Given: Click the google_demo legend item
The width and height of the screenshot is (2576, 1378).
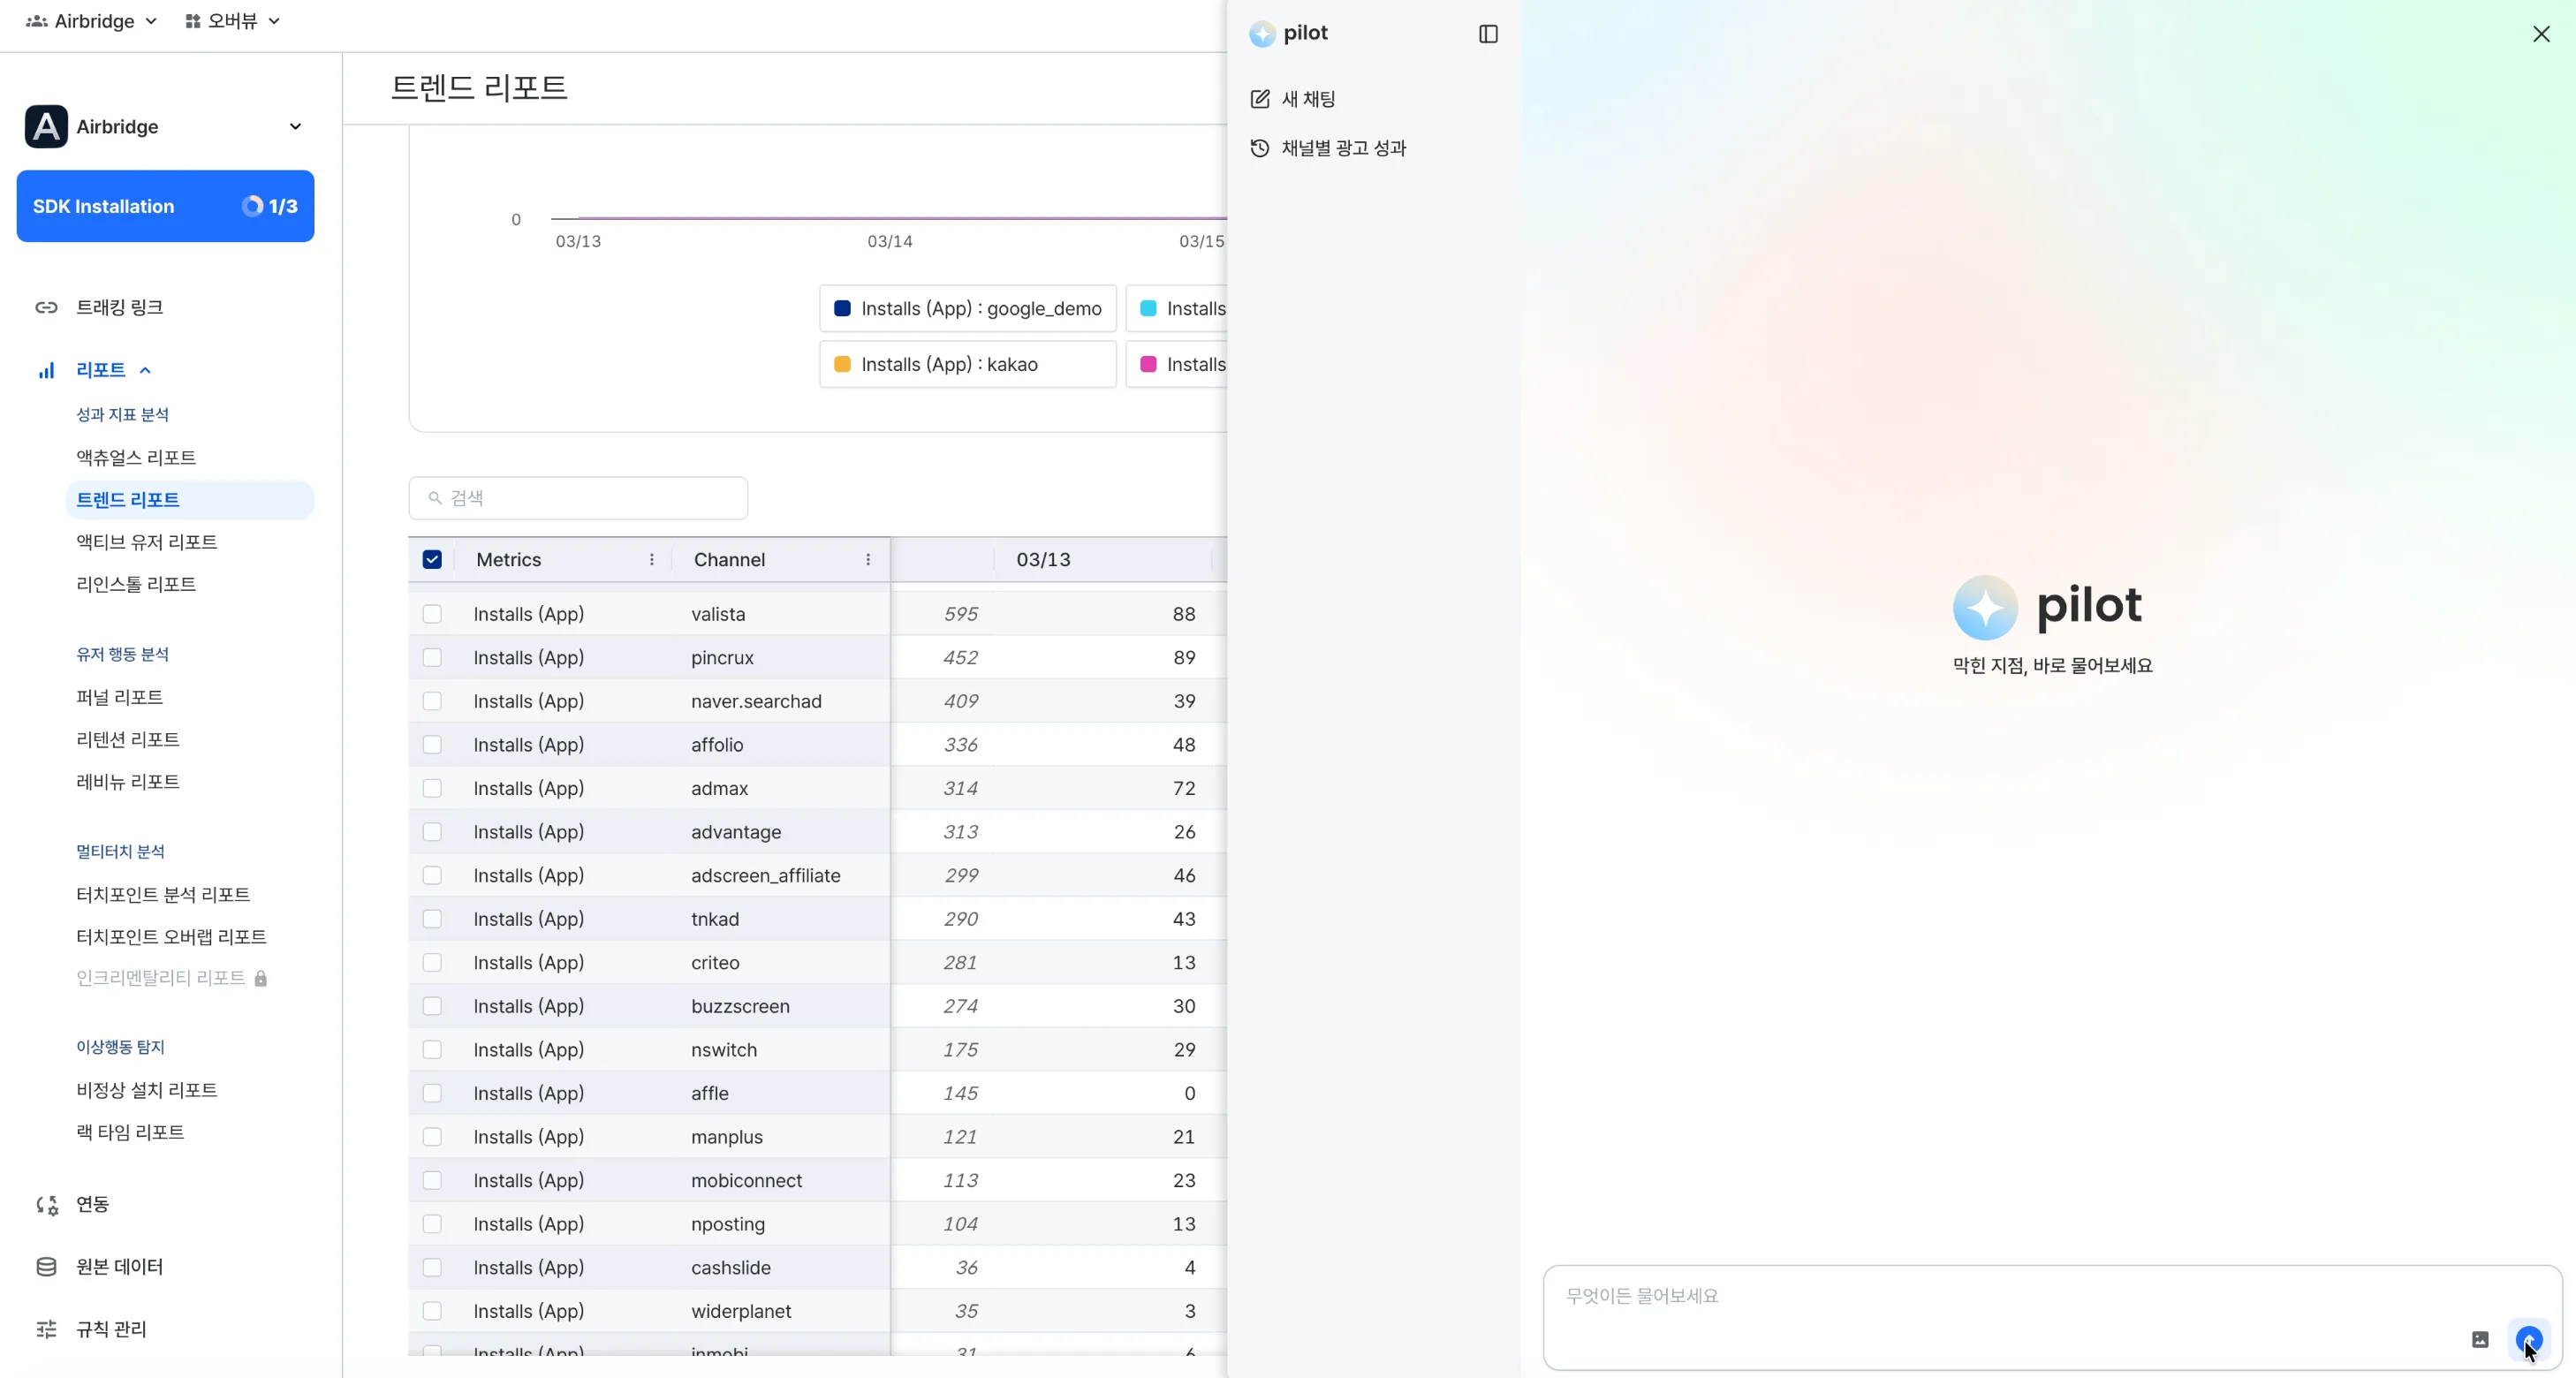Looking at the screenshot, I should (968, 308).
